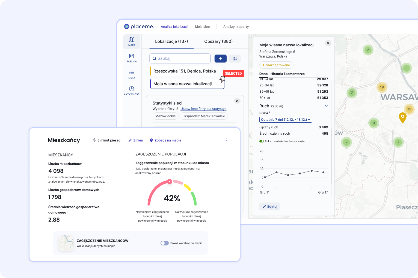The image size is (418, 278).
Task: Click the placeme logo
Action: point(139,26)
